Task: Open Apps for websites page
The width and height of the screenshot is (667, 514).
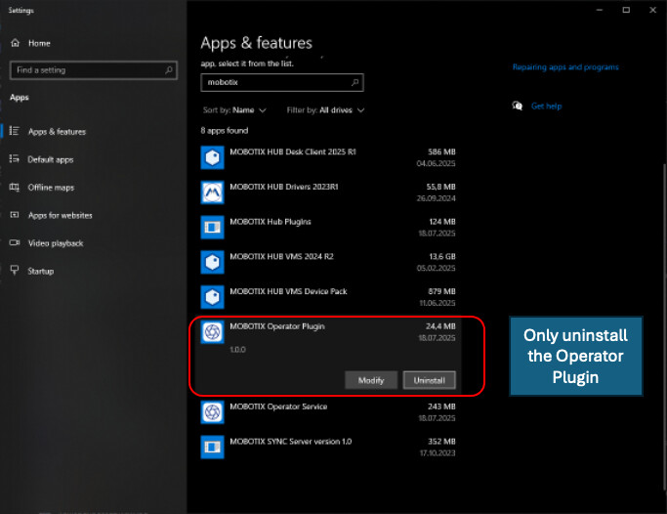Action: pos(61,215)
